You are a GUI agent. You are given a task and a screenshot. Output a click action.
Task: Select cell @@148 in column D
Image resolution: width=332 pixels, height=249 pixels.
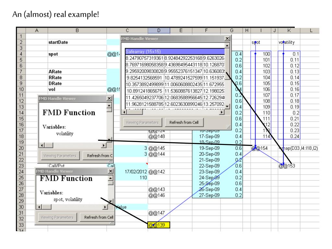click(x=159, y=136)
